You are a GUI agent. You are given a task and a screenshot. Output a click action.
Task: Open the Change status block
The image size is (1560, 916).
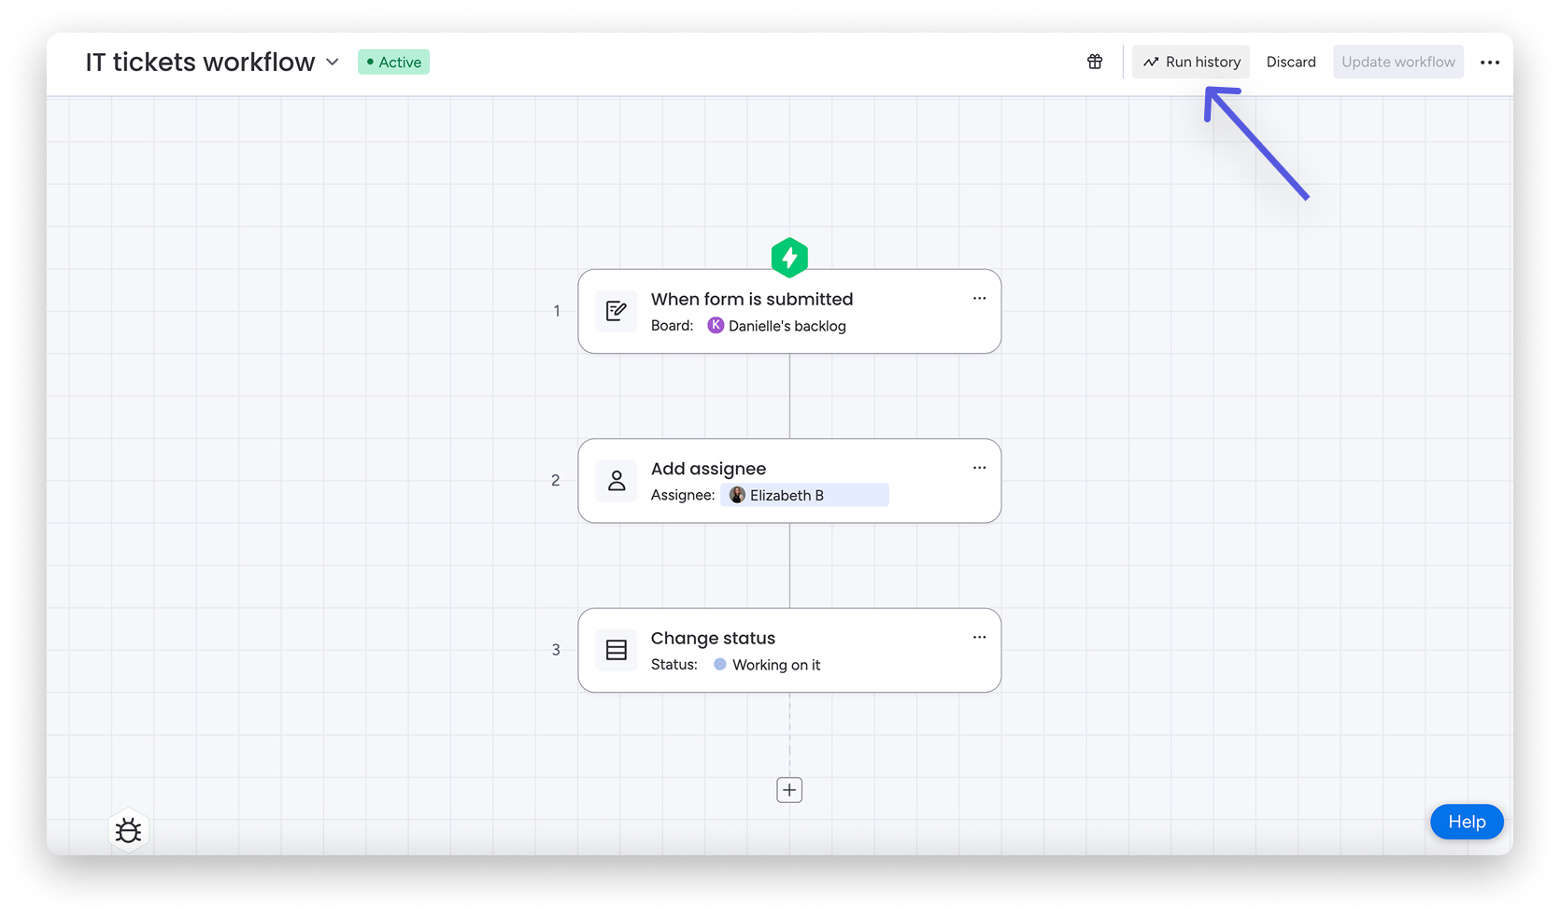(789, 651)
